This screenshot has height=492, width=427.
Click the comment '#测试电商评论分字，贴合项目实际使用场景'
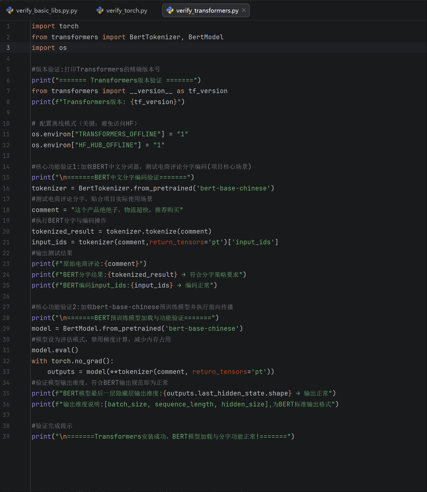tap(92, 199)
